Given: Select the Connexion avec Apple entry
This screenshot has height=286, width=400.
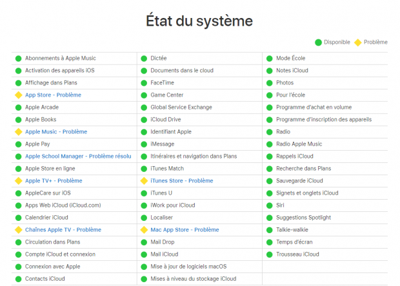Looking at the screenshot, I should point(52,267).
